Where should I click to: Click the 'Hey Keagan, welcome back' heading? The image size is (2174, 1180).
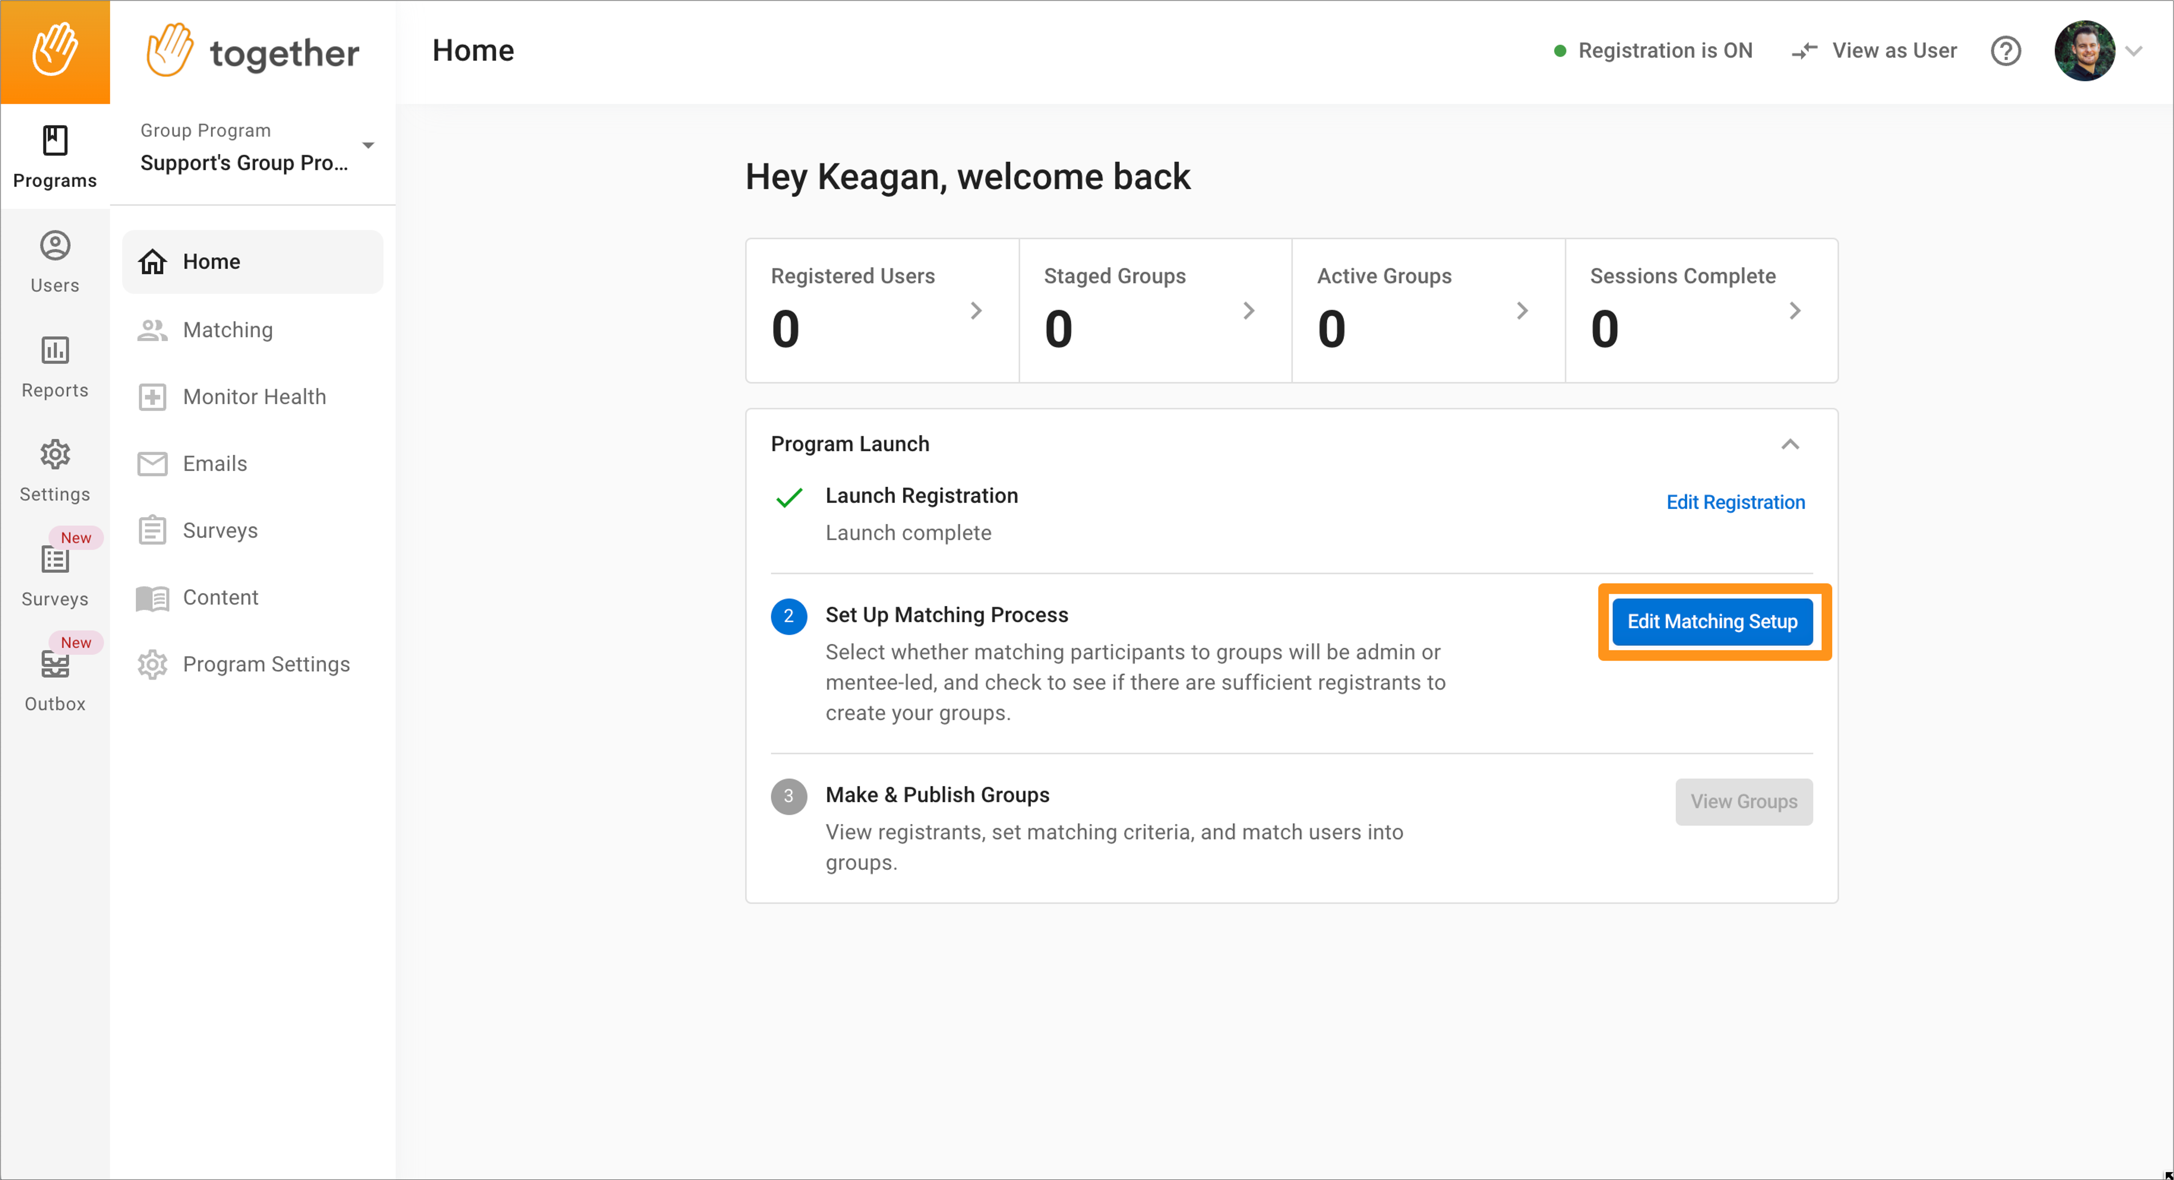(967, 177)
